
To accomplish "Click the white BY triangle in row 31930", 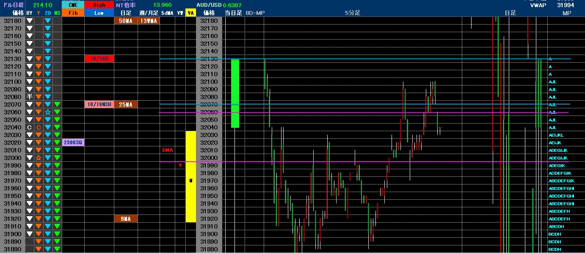I will [29, 211].
